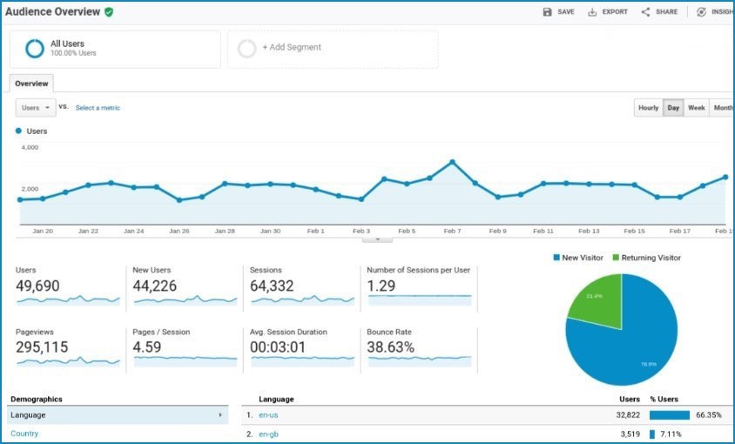The width and height of the screenshot is (735, 444).
Task: Open the Insights icon
Action: 701,12
